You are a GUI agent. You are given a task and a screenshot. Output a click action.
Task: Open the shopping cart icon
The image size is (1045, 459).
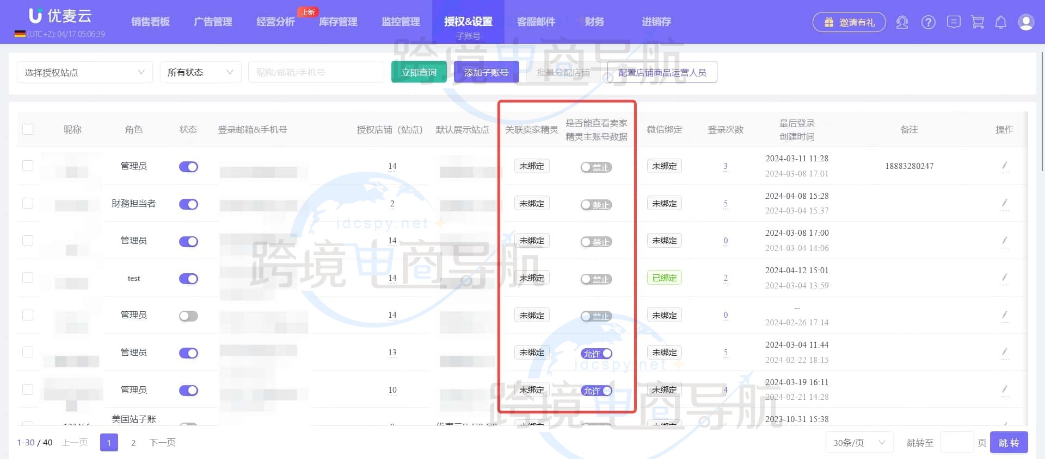pyautogui.click(x=978, y=22)
